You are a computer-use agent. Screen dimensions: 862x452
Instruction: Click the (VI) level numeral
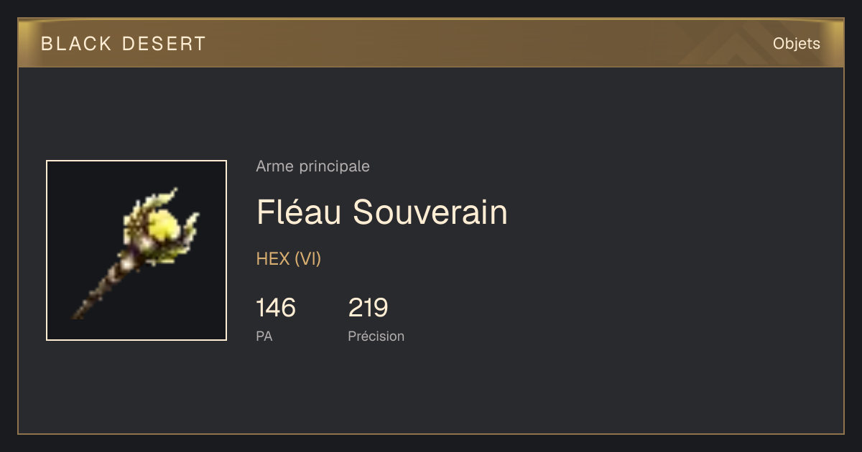[x=307, y=259]
